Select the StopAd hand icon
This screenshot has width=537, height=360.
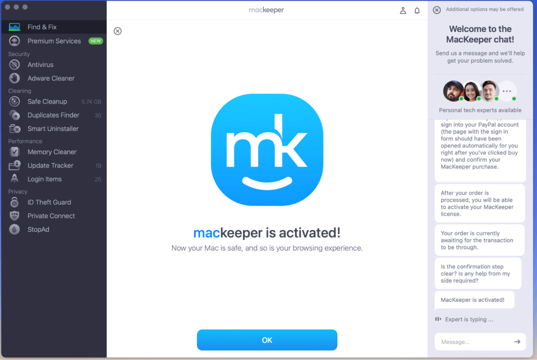coord(15,230)
